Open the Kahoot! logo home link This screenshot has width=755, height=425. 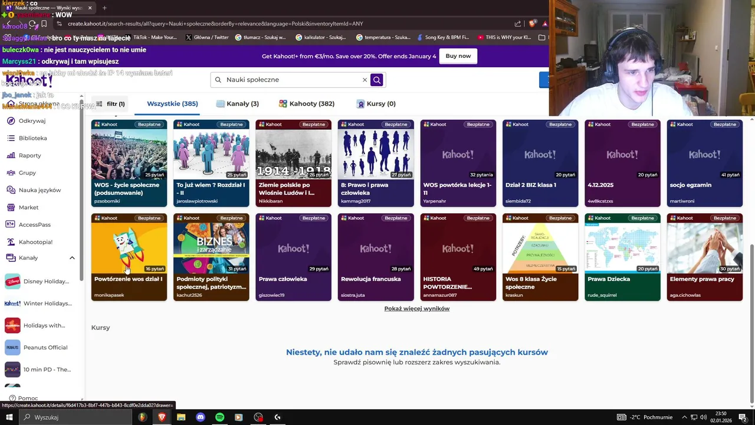coord(28,81)
